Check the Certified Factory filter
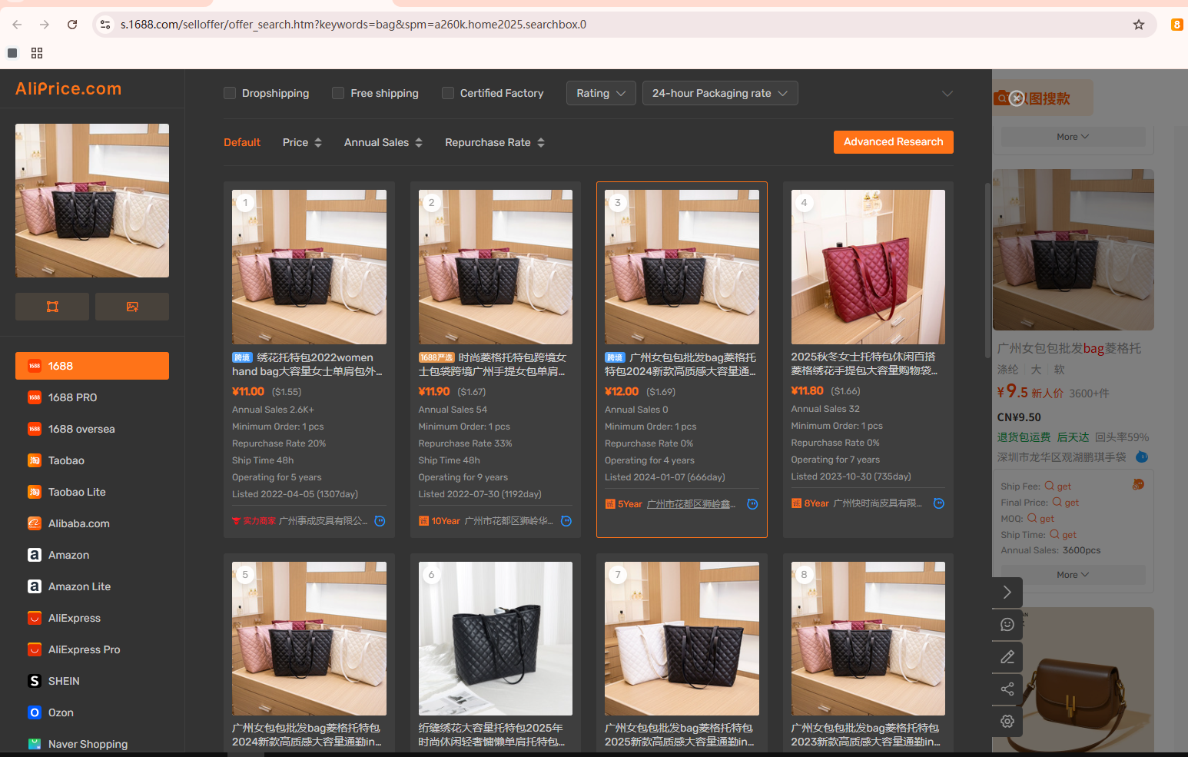Viewport: 1188px width, 757px height. (448, 93)
